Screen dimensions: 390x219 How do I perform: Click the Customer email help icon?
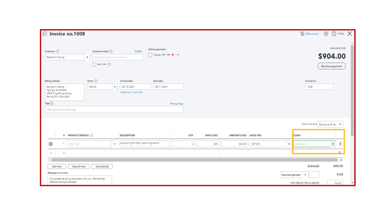(111, 51)
